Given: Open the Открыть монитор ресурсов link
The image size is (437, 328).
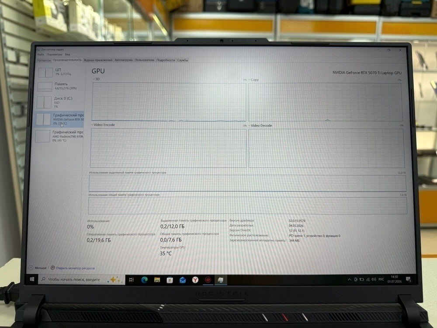Looking at the screenshot, I should pos(75,268).
